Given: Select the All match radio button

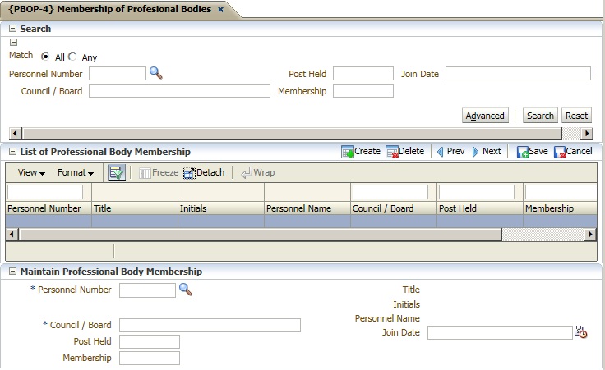Looking at the screenshot, I should (x=45, y=57).
